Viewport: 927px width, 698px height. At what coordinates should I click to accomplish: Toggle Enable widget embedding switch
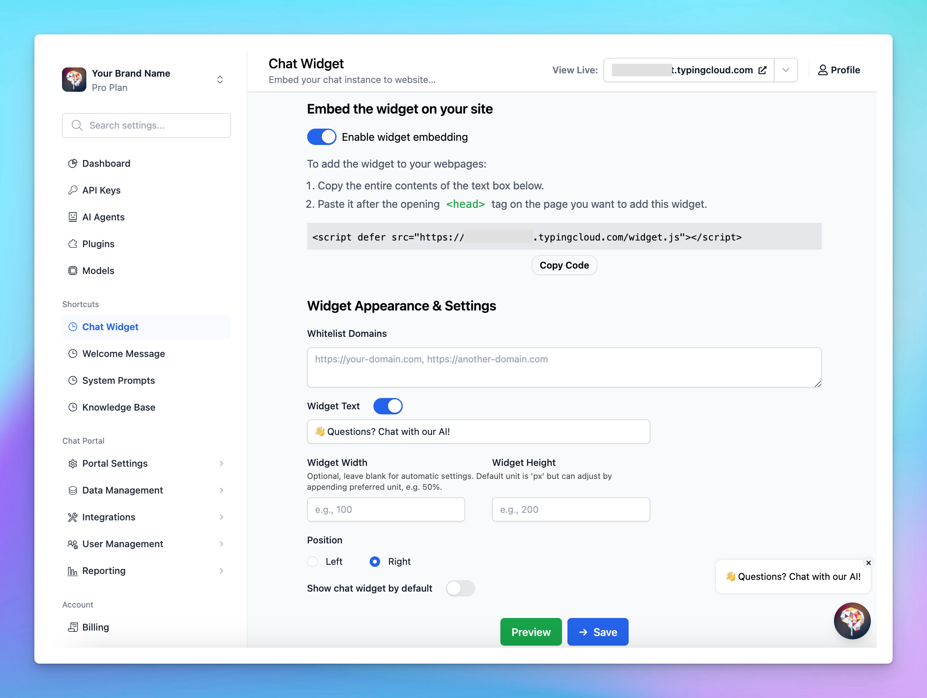(321, 137)
